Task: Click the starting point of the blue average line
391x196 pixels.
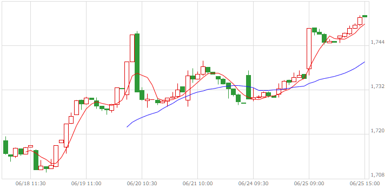Action: click(127, 127)
